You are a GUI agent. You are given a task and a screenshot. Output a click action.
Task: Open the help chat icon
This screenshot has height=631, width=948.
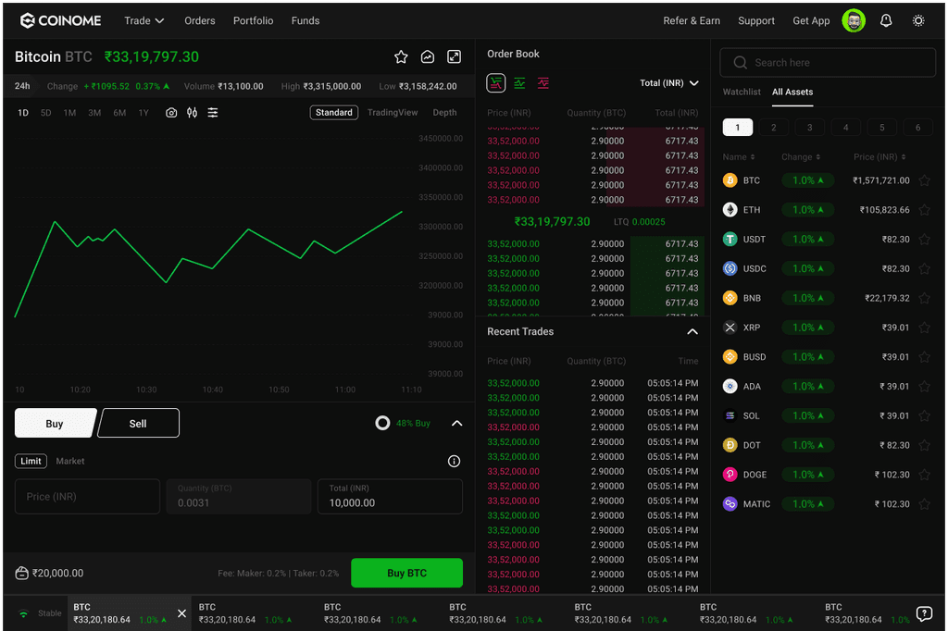[x=925, y=613]
